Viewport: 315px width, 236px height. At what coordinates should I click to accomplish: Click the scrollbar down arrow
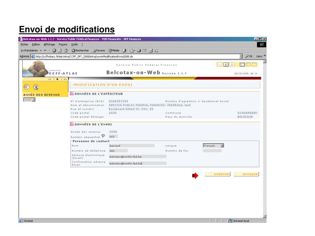[x=265, y=216]
